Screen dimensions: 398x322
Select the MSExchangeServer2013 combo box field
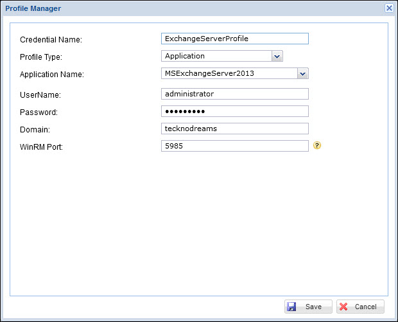click(x=229, y=74)
